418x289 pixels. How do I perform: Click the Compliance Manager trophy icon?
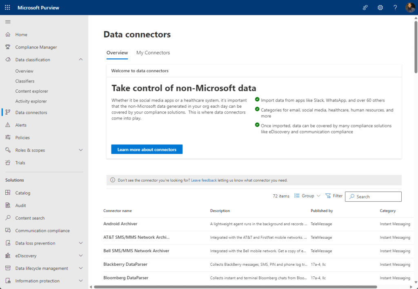pos(8,47)
